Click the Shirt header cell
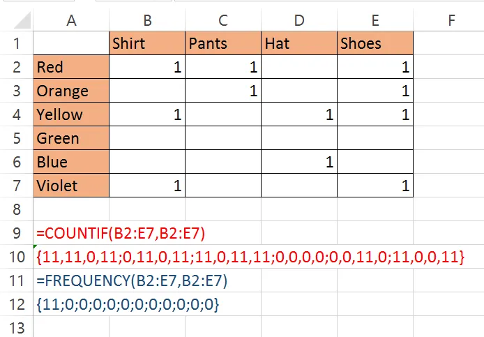The image size is (484, 337). pyautogui.click(x=147, y=43)
